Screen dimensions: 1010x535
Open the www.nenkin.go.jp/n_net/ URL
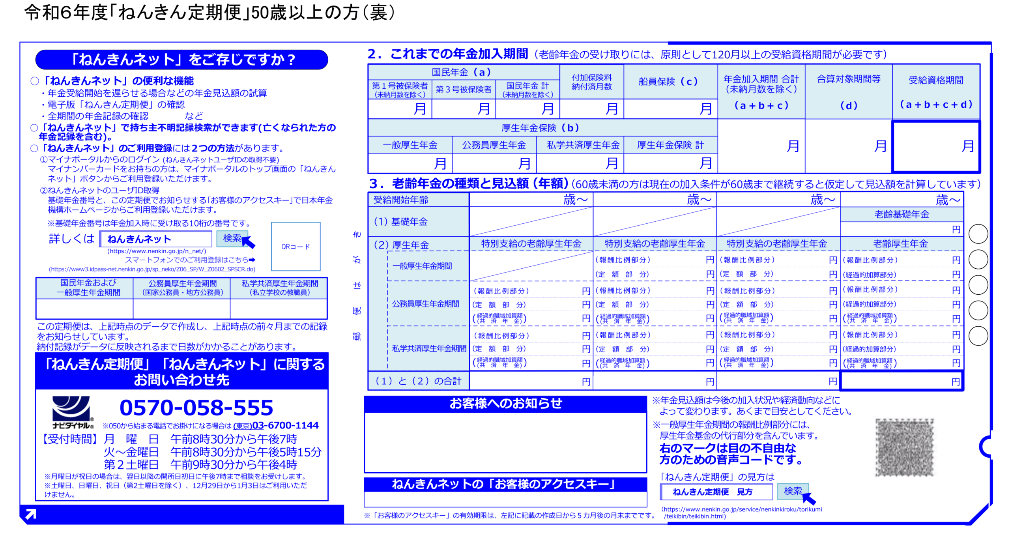(157, 251)
